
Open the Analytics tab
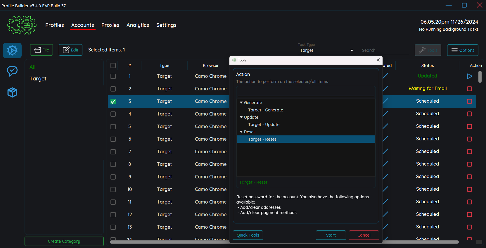[x=138, y=25]
